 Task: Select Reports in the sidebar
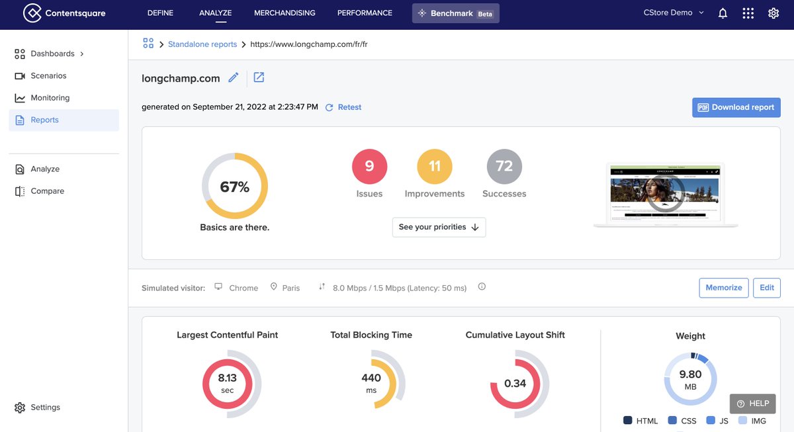click(x=64, y=120)
